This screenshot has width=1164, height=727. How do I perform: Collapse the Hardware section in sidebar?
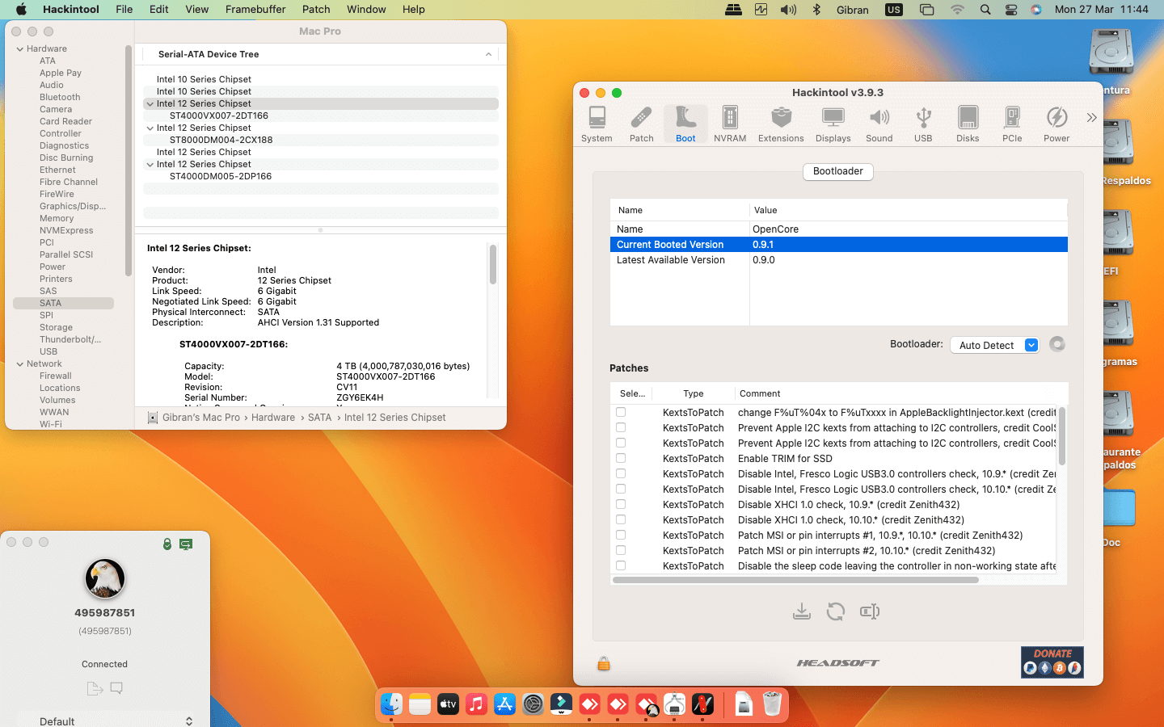click(x=20, y=49)
